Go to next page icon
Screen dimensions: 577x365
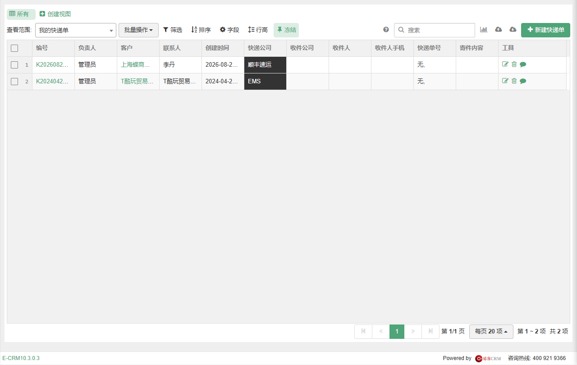coord(413,332)
